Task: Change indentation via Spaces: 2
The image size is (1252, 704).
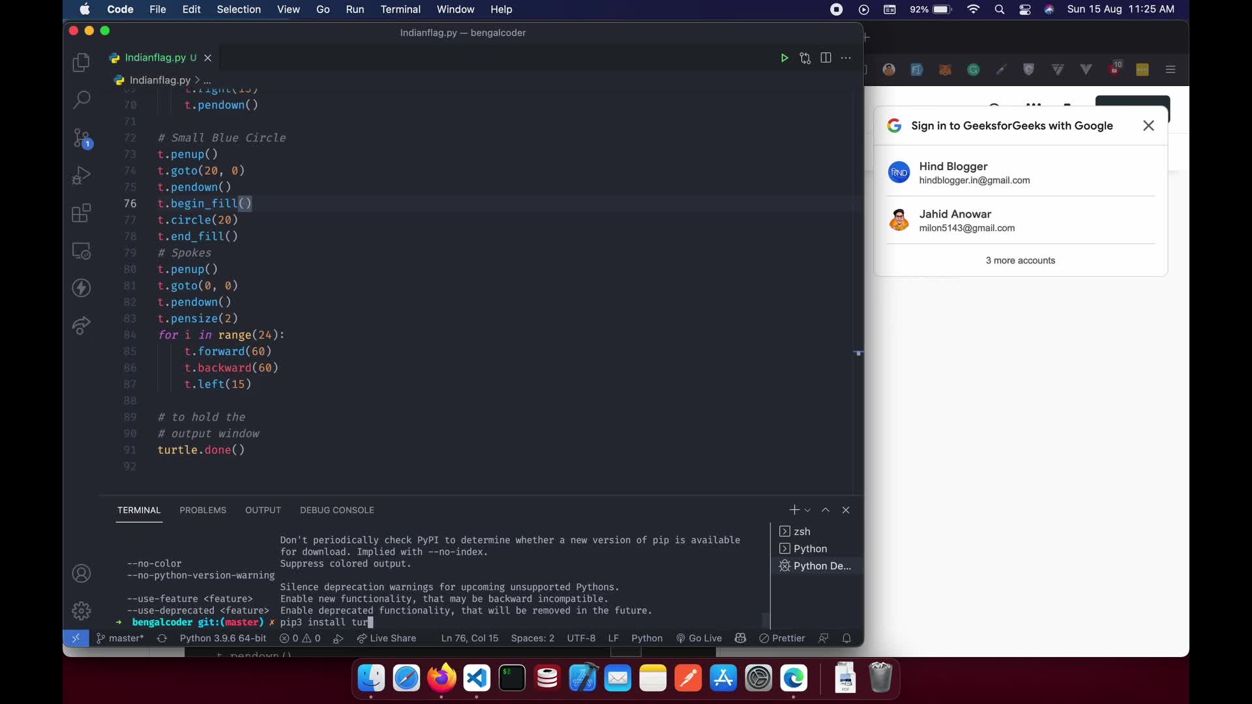Action: (x=533, y=638)
